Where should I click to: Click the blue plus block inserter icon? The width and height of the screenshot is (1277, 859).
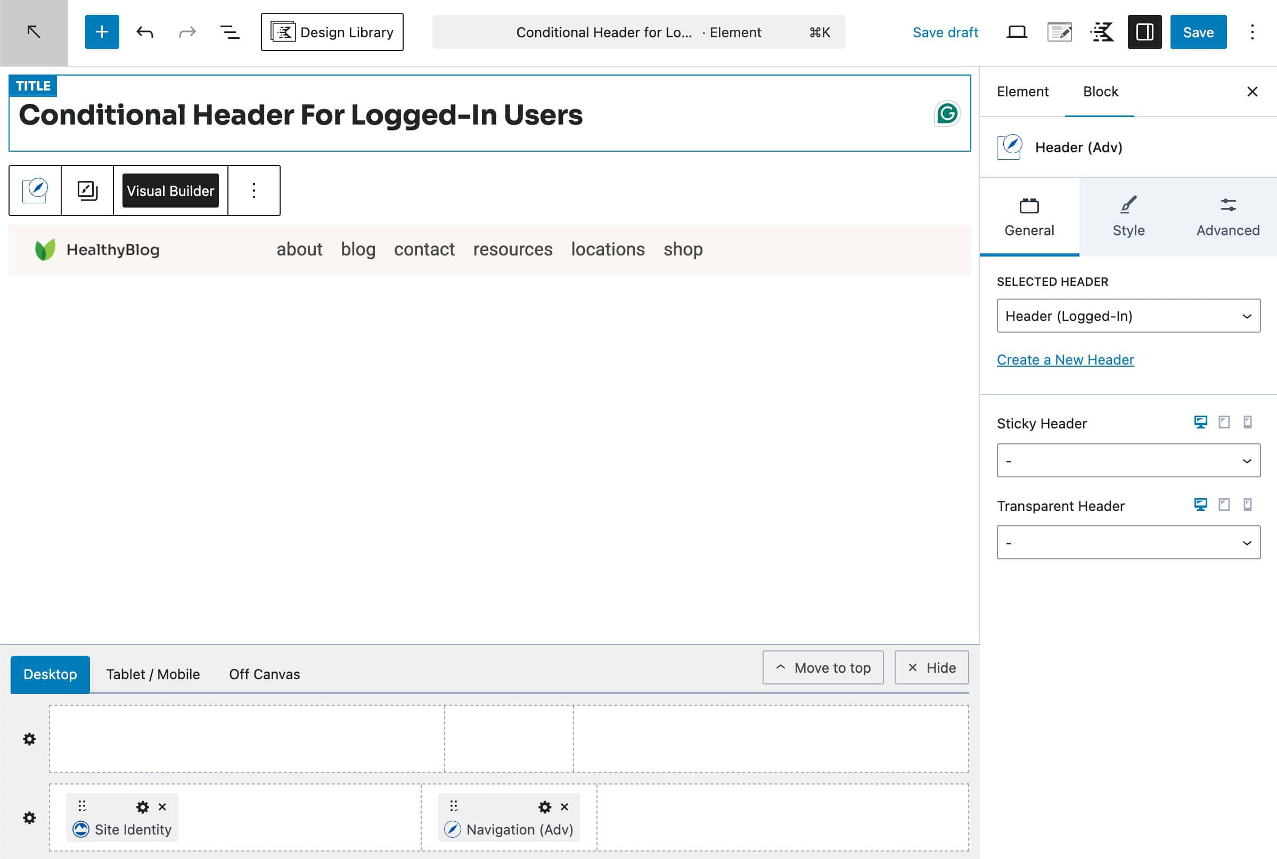pyautogui.click(x=102, y=32)
